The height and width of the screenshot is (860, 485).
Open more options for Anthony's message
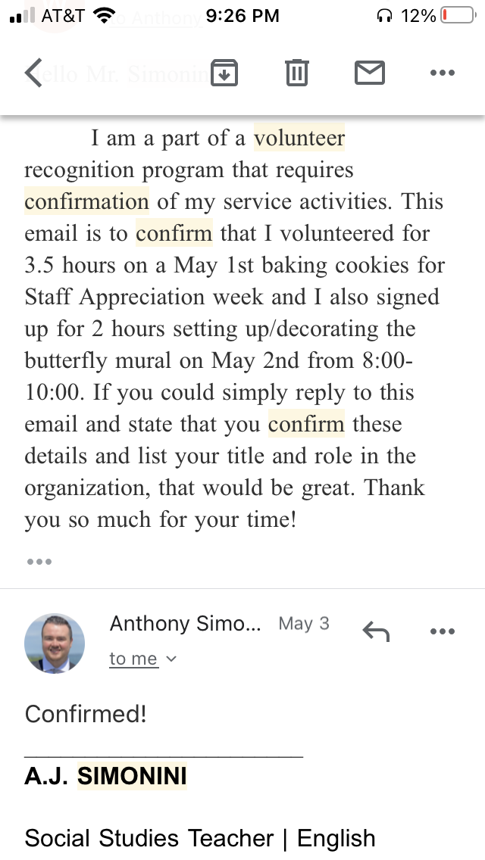(x=442, y=631)
